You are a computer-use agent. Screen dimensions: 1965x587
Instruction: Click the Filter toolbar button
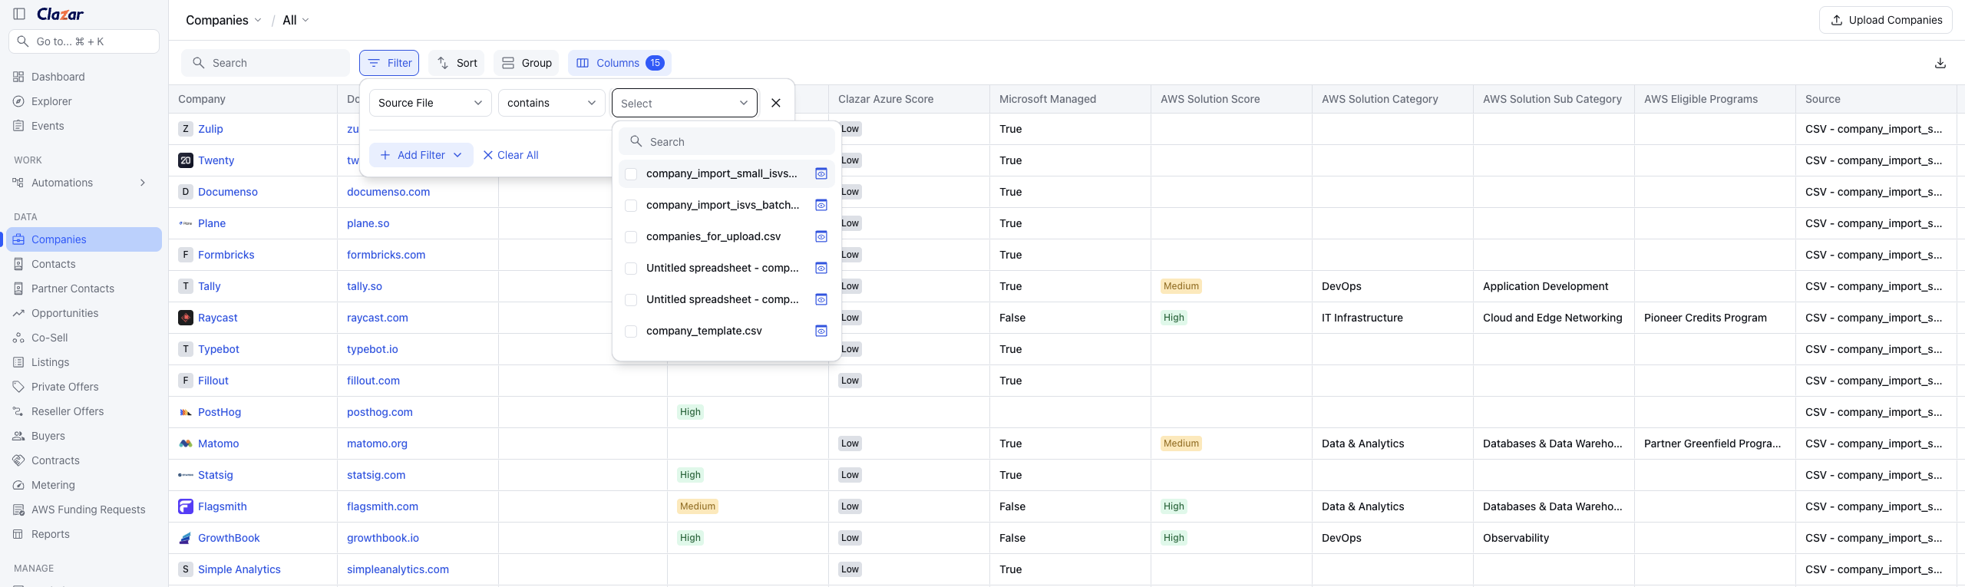pos(389,63)
